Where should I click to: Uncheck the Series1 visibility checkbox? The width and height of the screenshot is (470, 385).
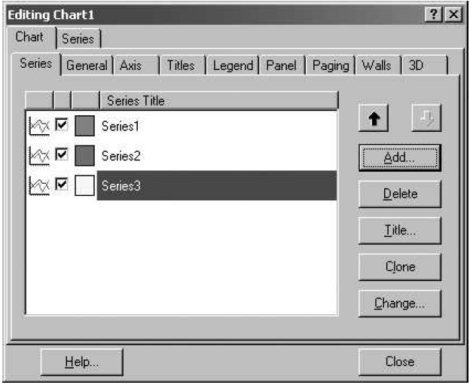(x=62, y=126)
